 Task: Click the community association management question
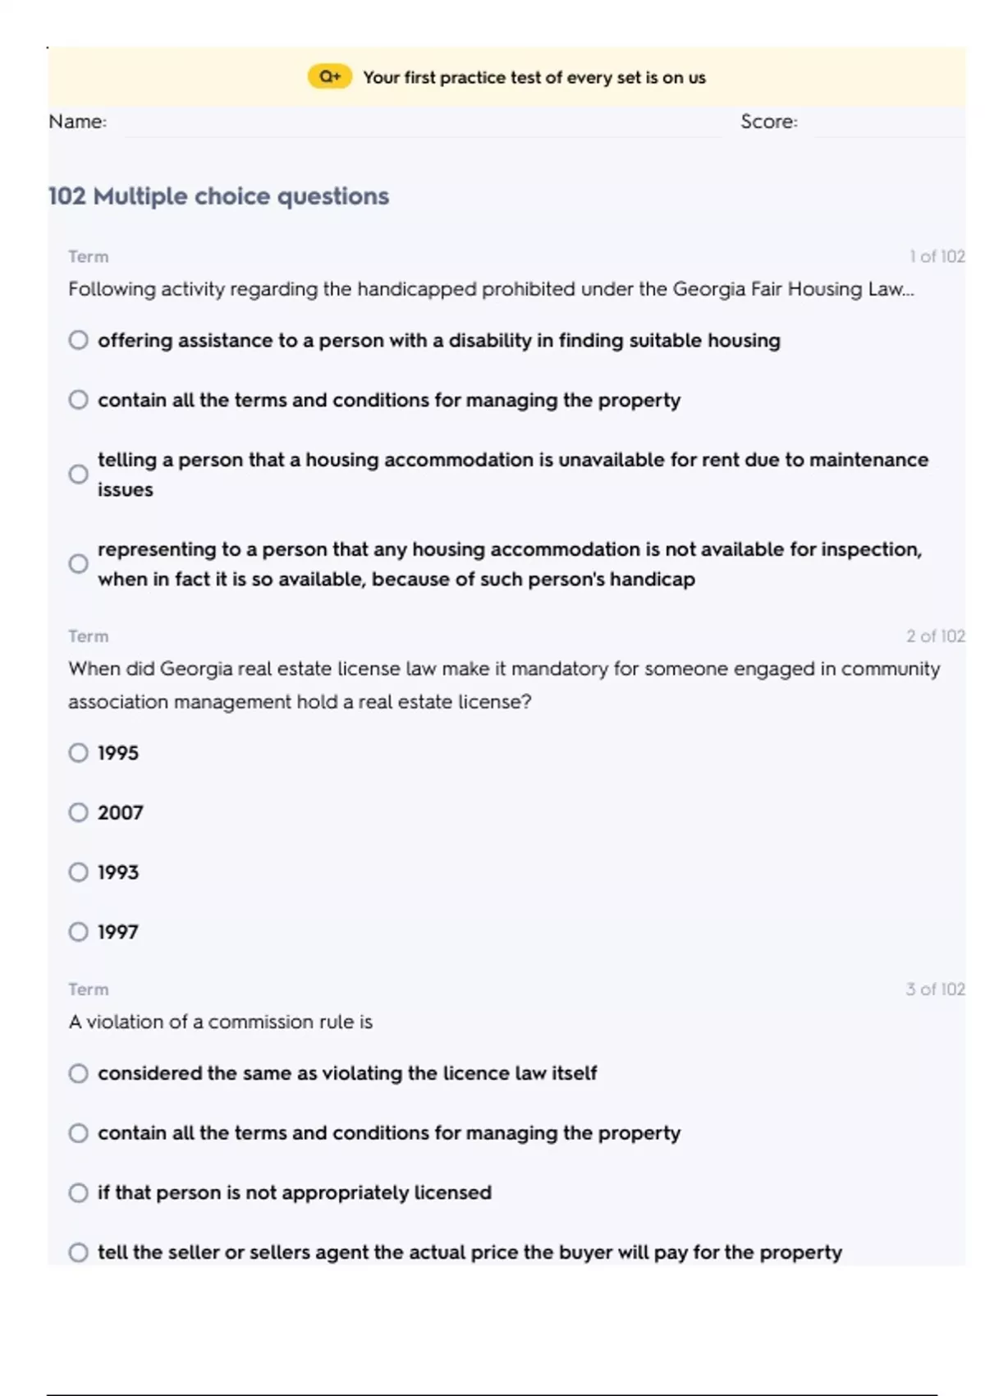click(503, 685)
